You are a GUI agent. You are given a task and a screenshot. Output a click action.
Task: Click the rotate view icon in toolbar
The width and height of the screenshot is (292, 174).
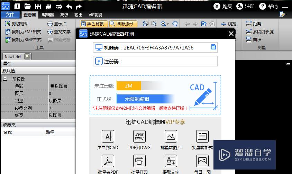click(x=204, y=24)
